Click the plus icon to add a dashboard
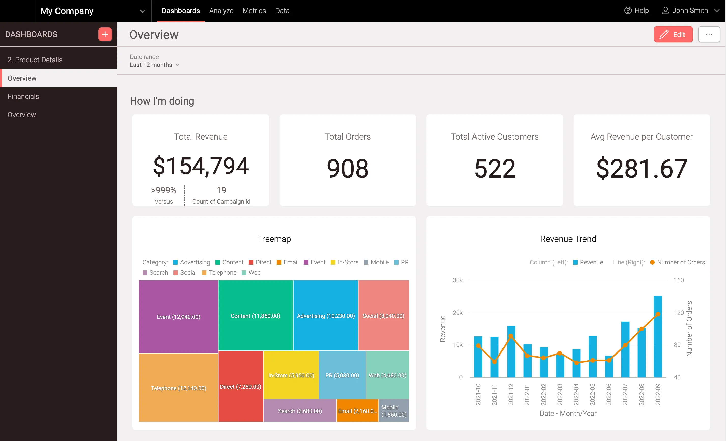 [x=105, y=34]
